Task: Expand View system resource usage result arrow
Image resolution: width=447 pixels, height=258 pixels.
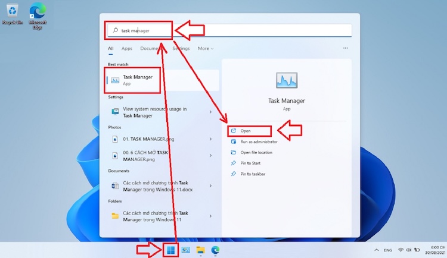Action: 210,112
